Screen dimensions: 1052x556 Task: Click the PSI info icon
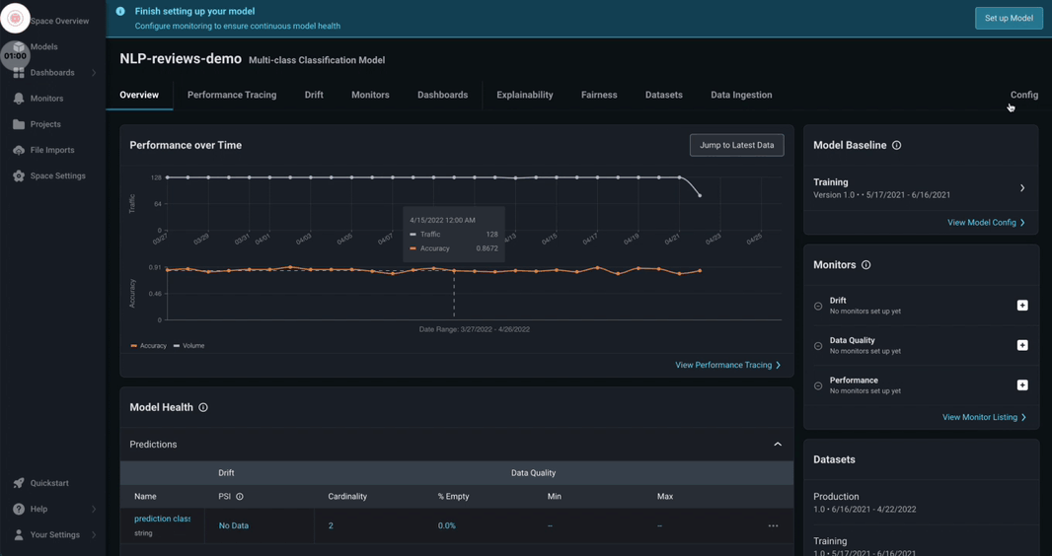click(240, 497)
